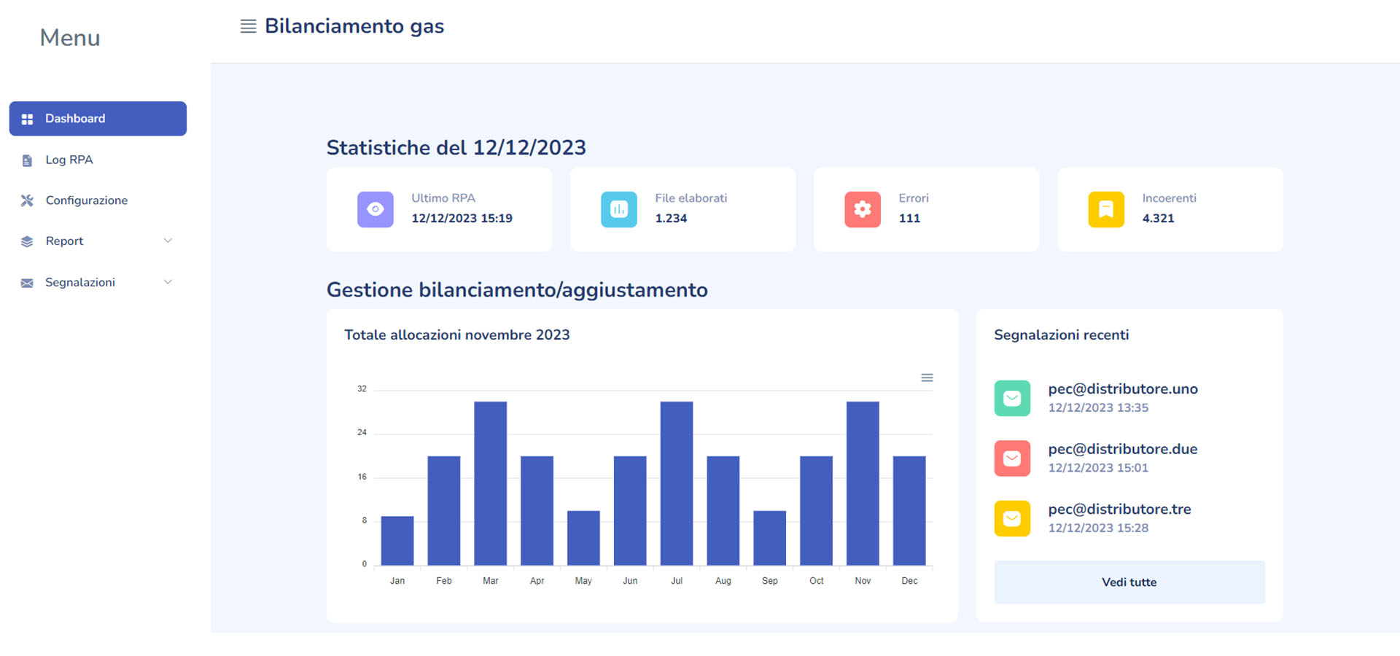Viewport: 1400px width, 656px height.
Task: Click the red gear icon for Errori
Action: tap(862, 209)
